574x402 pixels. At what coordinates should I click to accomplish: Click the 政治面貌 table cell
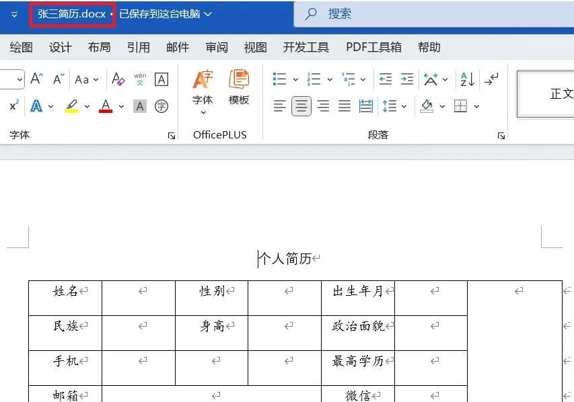(x=358, y=333)
